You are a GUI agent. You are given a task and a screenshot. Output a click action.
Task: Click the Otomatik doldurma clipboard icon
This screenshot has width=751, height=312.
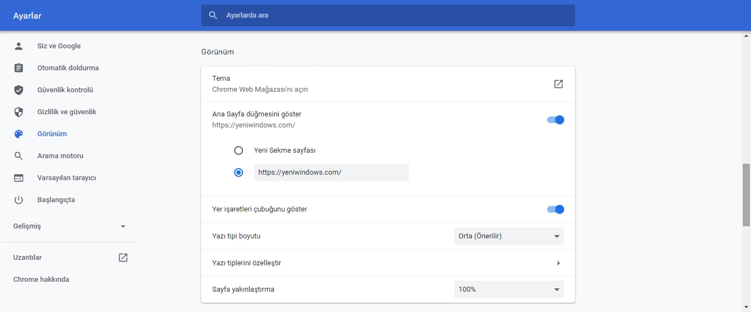[19, 68]
